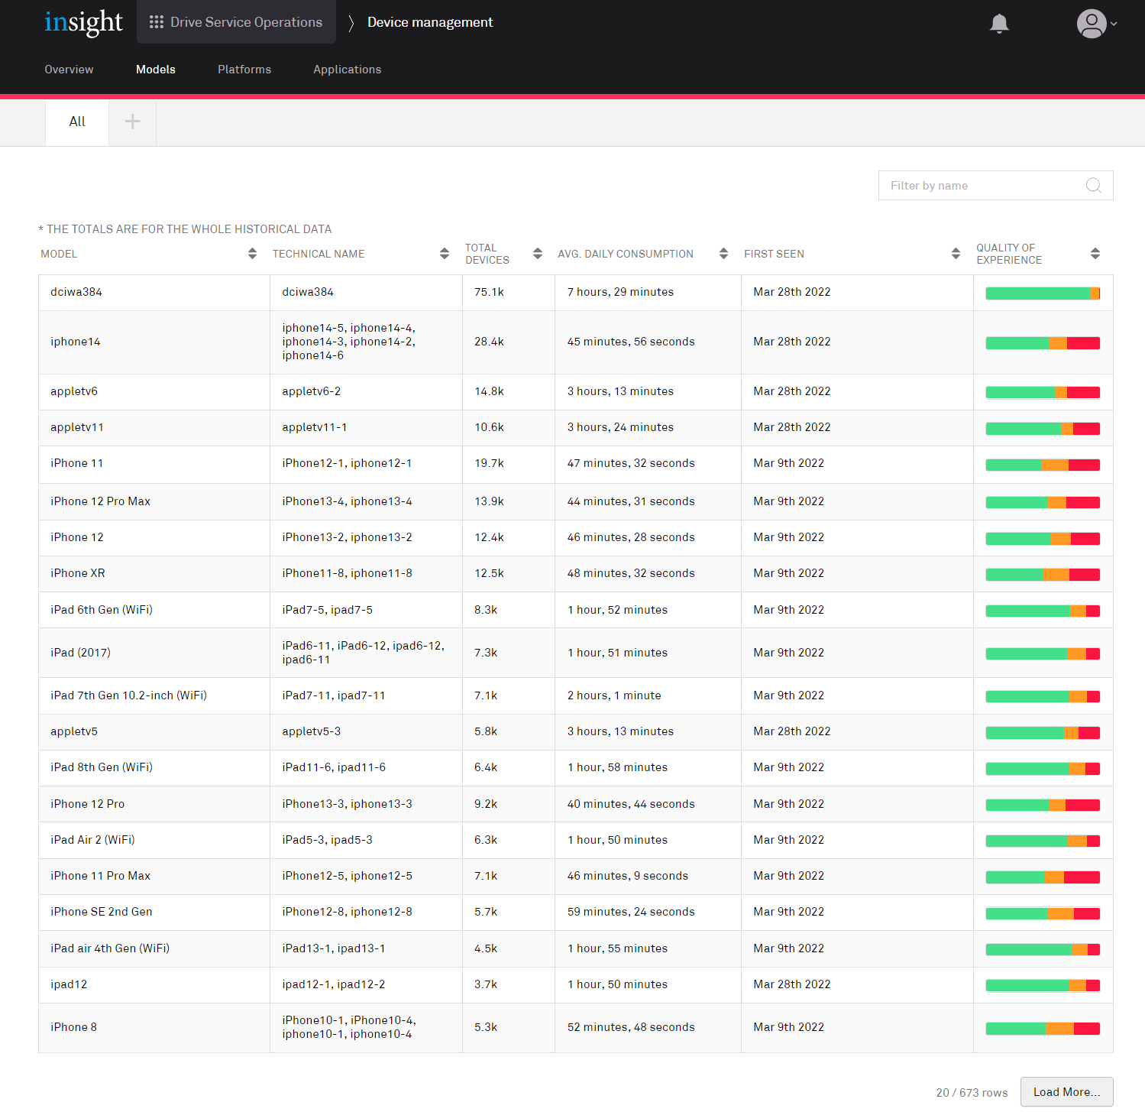Open the notifications bell
The width and height of the screenshot is (1145, 1112).
999,24
